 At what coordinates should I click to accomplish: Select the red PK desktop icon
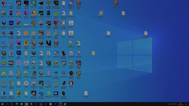point(11,63)
